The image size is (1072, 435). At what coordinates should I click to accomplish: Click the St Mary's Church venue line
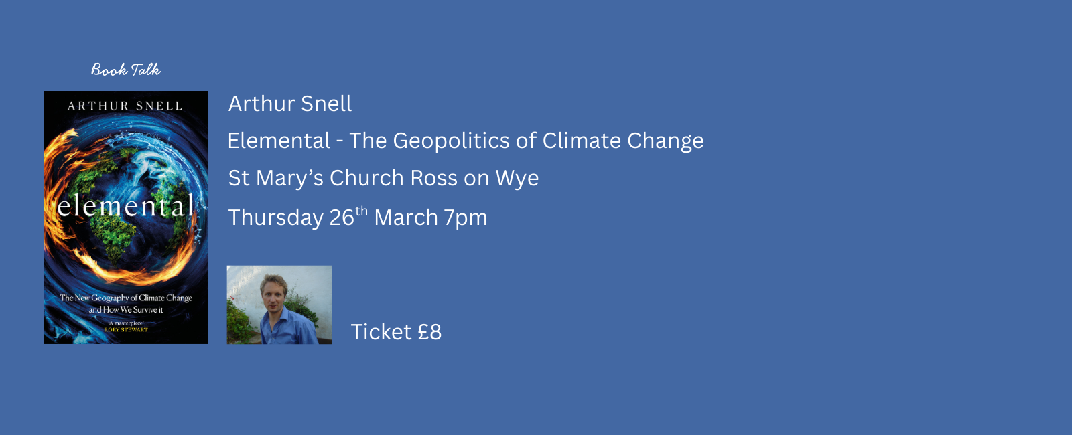point(383,178)
